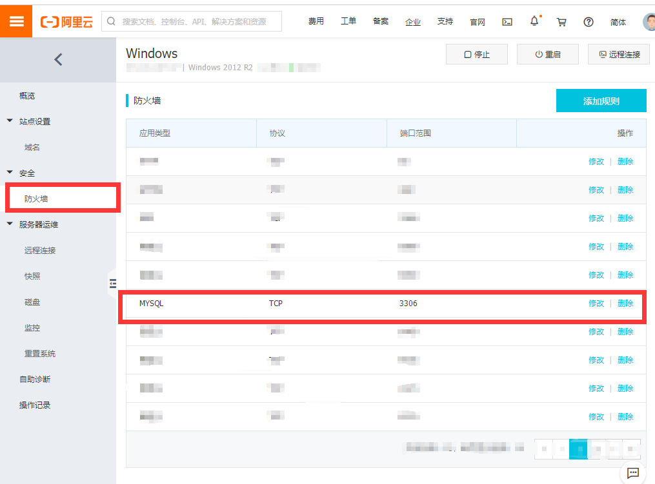
Task: Click the console shortcut icon beside 官网
Action: (507, 21)
